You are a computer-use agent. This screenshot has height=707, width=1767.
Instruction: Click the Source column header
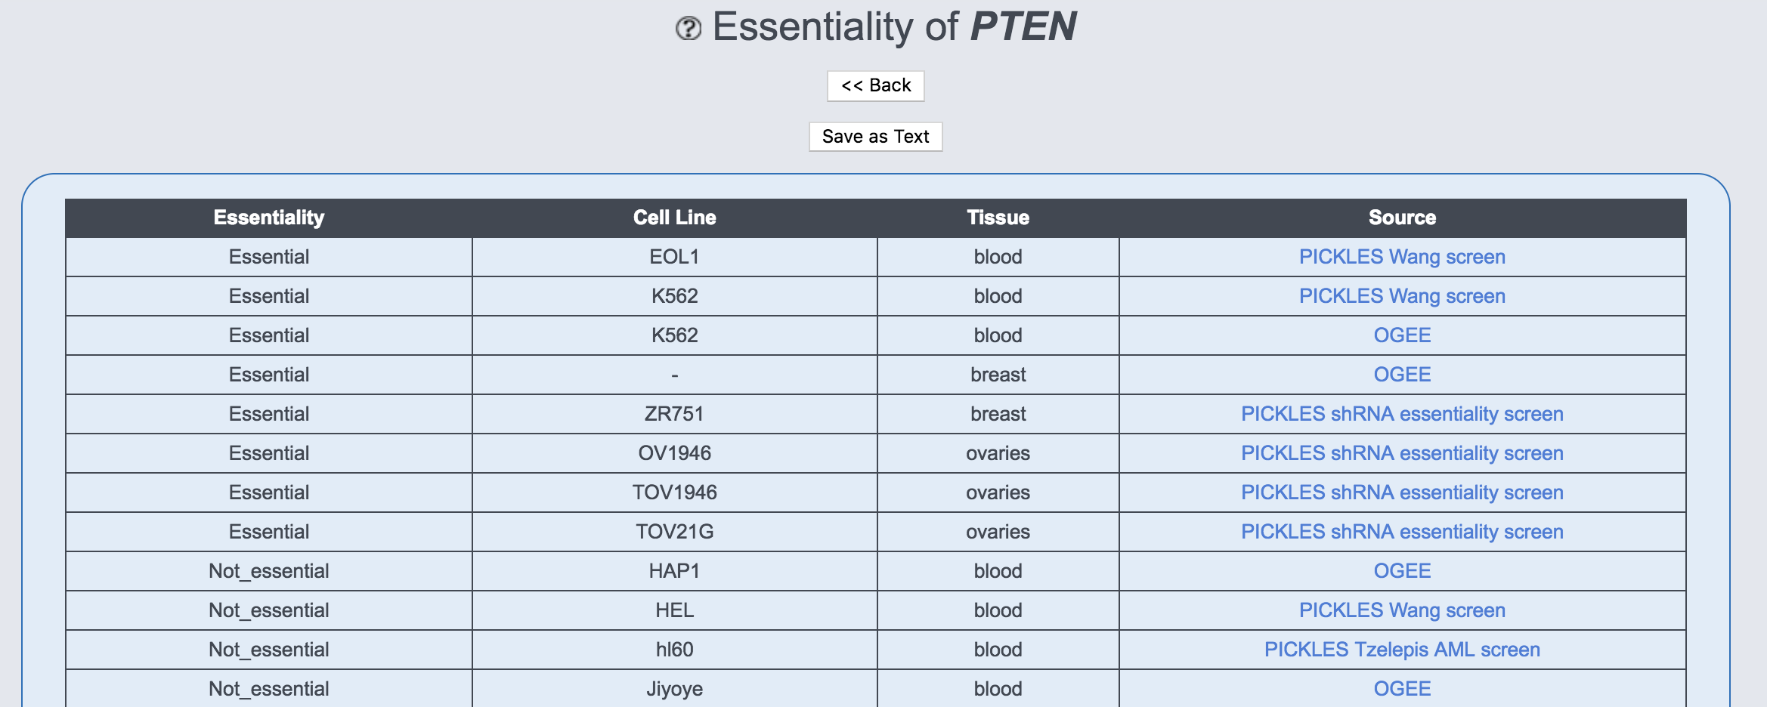[1402, 218]
